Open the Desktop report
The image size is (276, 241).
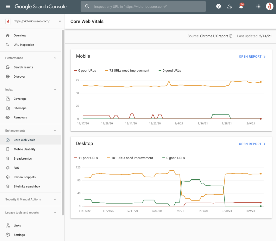(x=252, y=144)
